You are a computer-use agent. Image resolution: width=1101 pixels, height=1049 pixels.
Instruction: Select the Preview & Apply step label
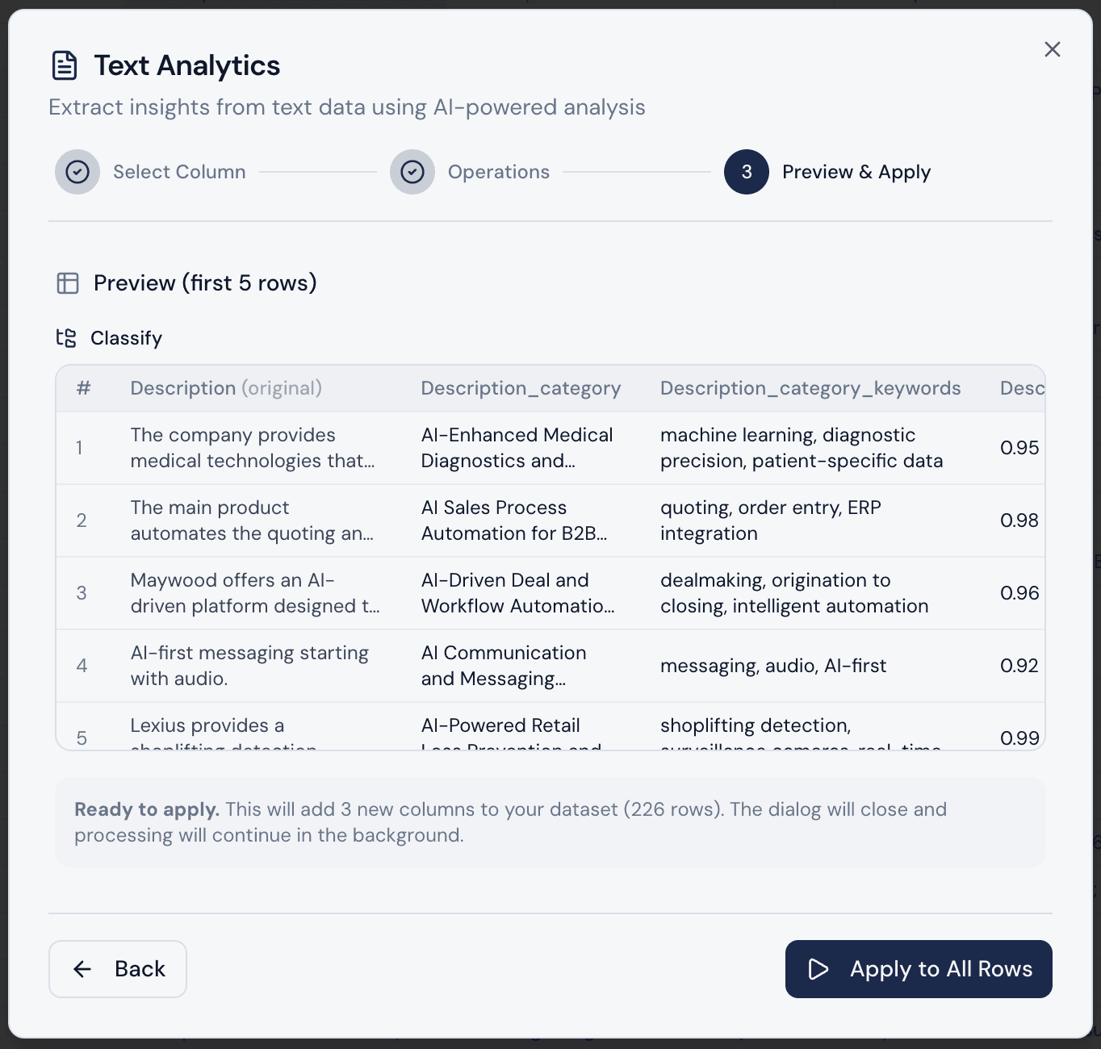(856, 172)
